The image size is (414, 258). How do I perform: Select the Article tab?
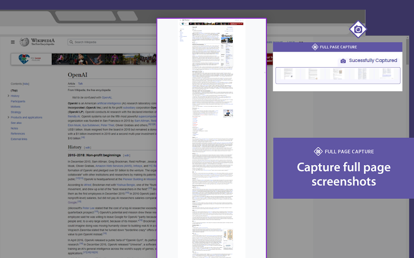[x=71, y=84]
